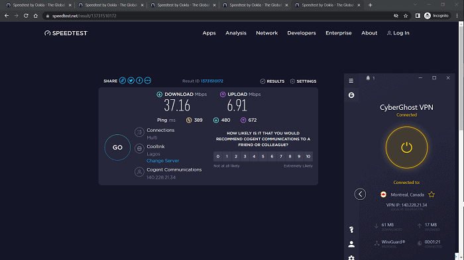Open the Apps menu on Speedtest
The image size is (464, 260).
tap(209, 33)
